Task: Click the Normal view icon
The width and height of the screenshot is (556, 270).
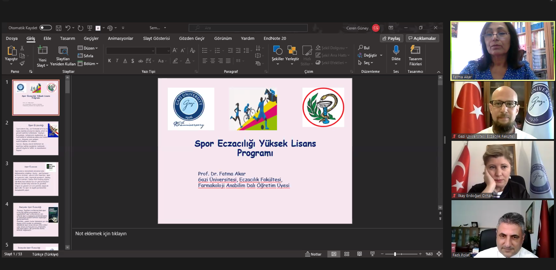Action: pos(334,254)
